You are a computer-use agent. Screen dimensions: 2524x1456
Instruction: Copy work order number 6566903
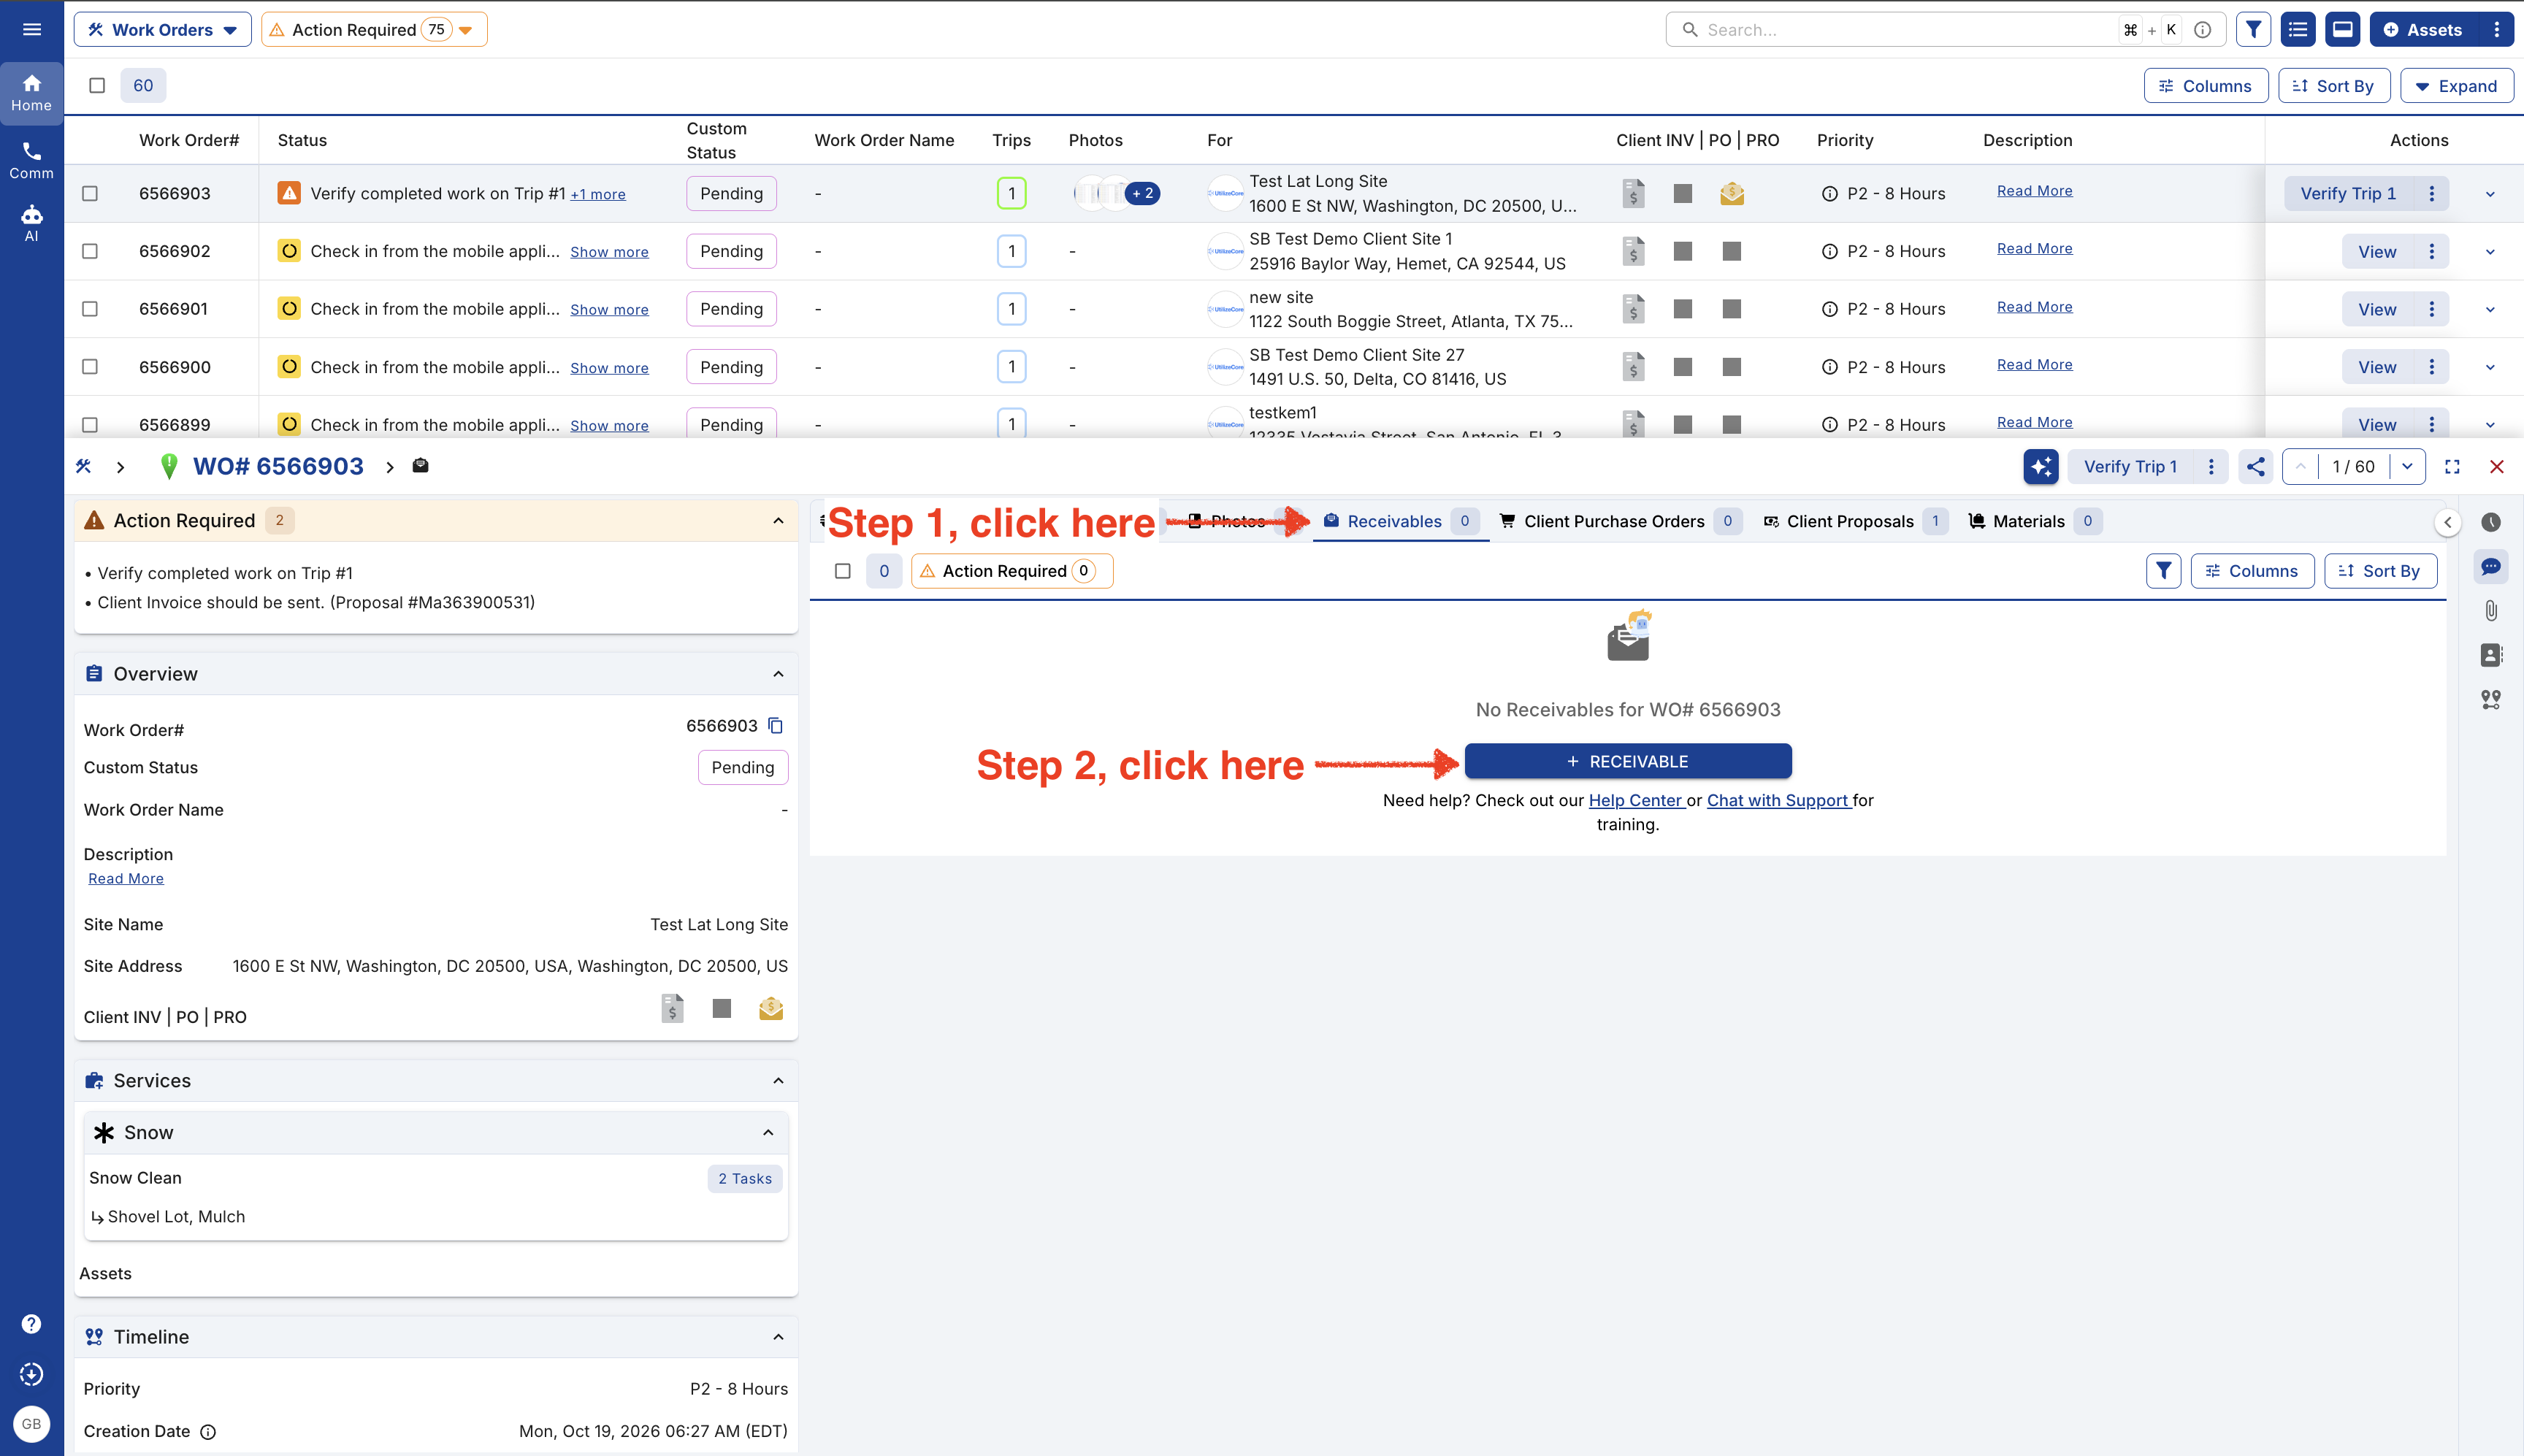point(775,726)
